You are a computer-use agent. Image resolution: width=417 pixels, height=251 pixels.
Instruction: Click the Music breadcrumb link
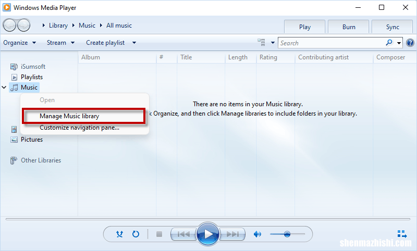pos(87,26)
